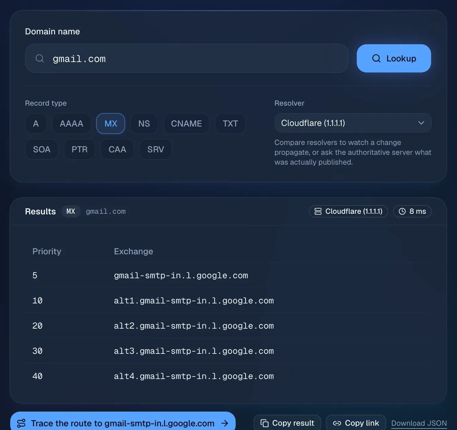The image size is (457, 430).
Task: Click the copy icon in Copy result
Action: (x=265, y=423)
